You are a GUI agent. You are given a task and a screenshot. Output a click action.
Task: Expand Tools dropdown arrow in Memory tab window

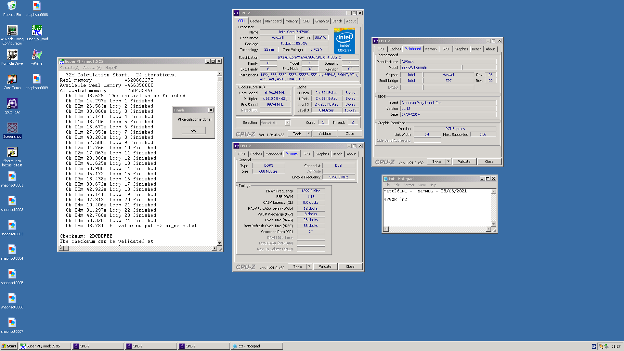pos(309,266)
